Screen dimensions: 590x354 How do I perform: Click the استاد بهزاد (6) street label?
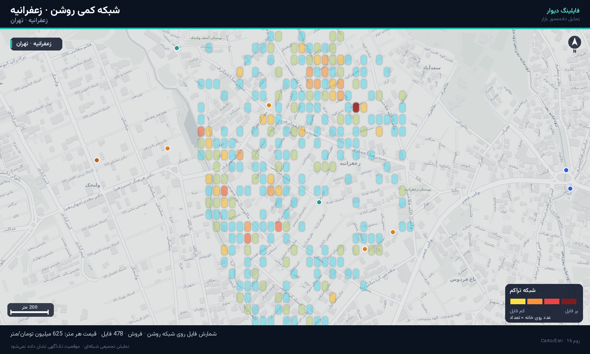124,296
